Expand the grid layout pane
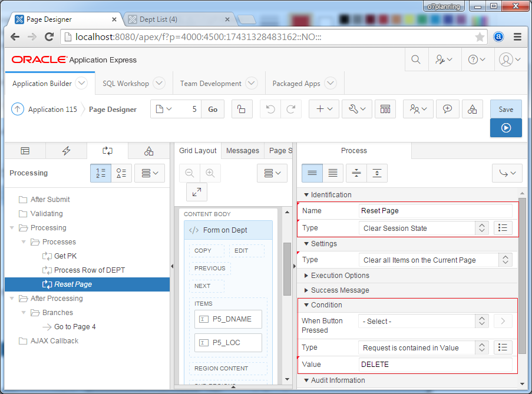The height and width of the screenshot is (394, 532). pyautogui.click(x=197, y=192)
